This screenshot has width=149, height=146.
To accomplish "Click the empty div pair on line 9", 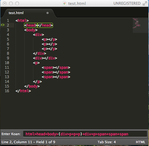I will 45,58.
